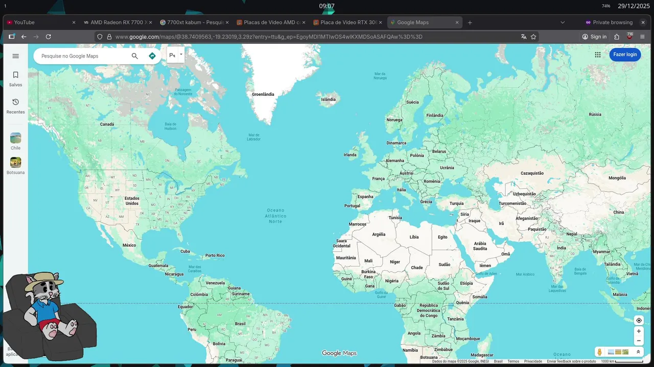Click the Estados Unidos map label
Image resolution: width=654 pixels, height=367 pixels.
(132, 201)
